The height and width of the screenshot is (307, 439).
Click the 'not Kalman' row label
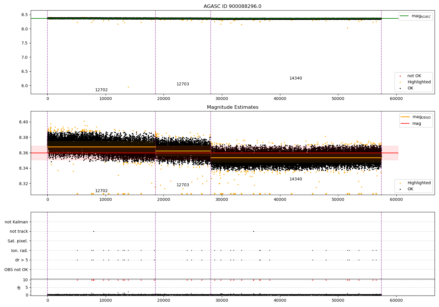(x=16, y=222)
